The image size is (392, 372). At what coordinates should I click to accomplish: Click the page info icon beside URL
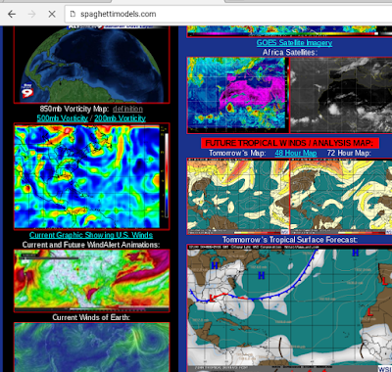coord(73,14)
